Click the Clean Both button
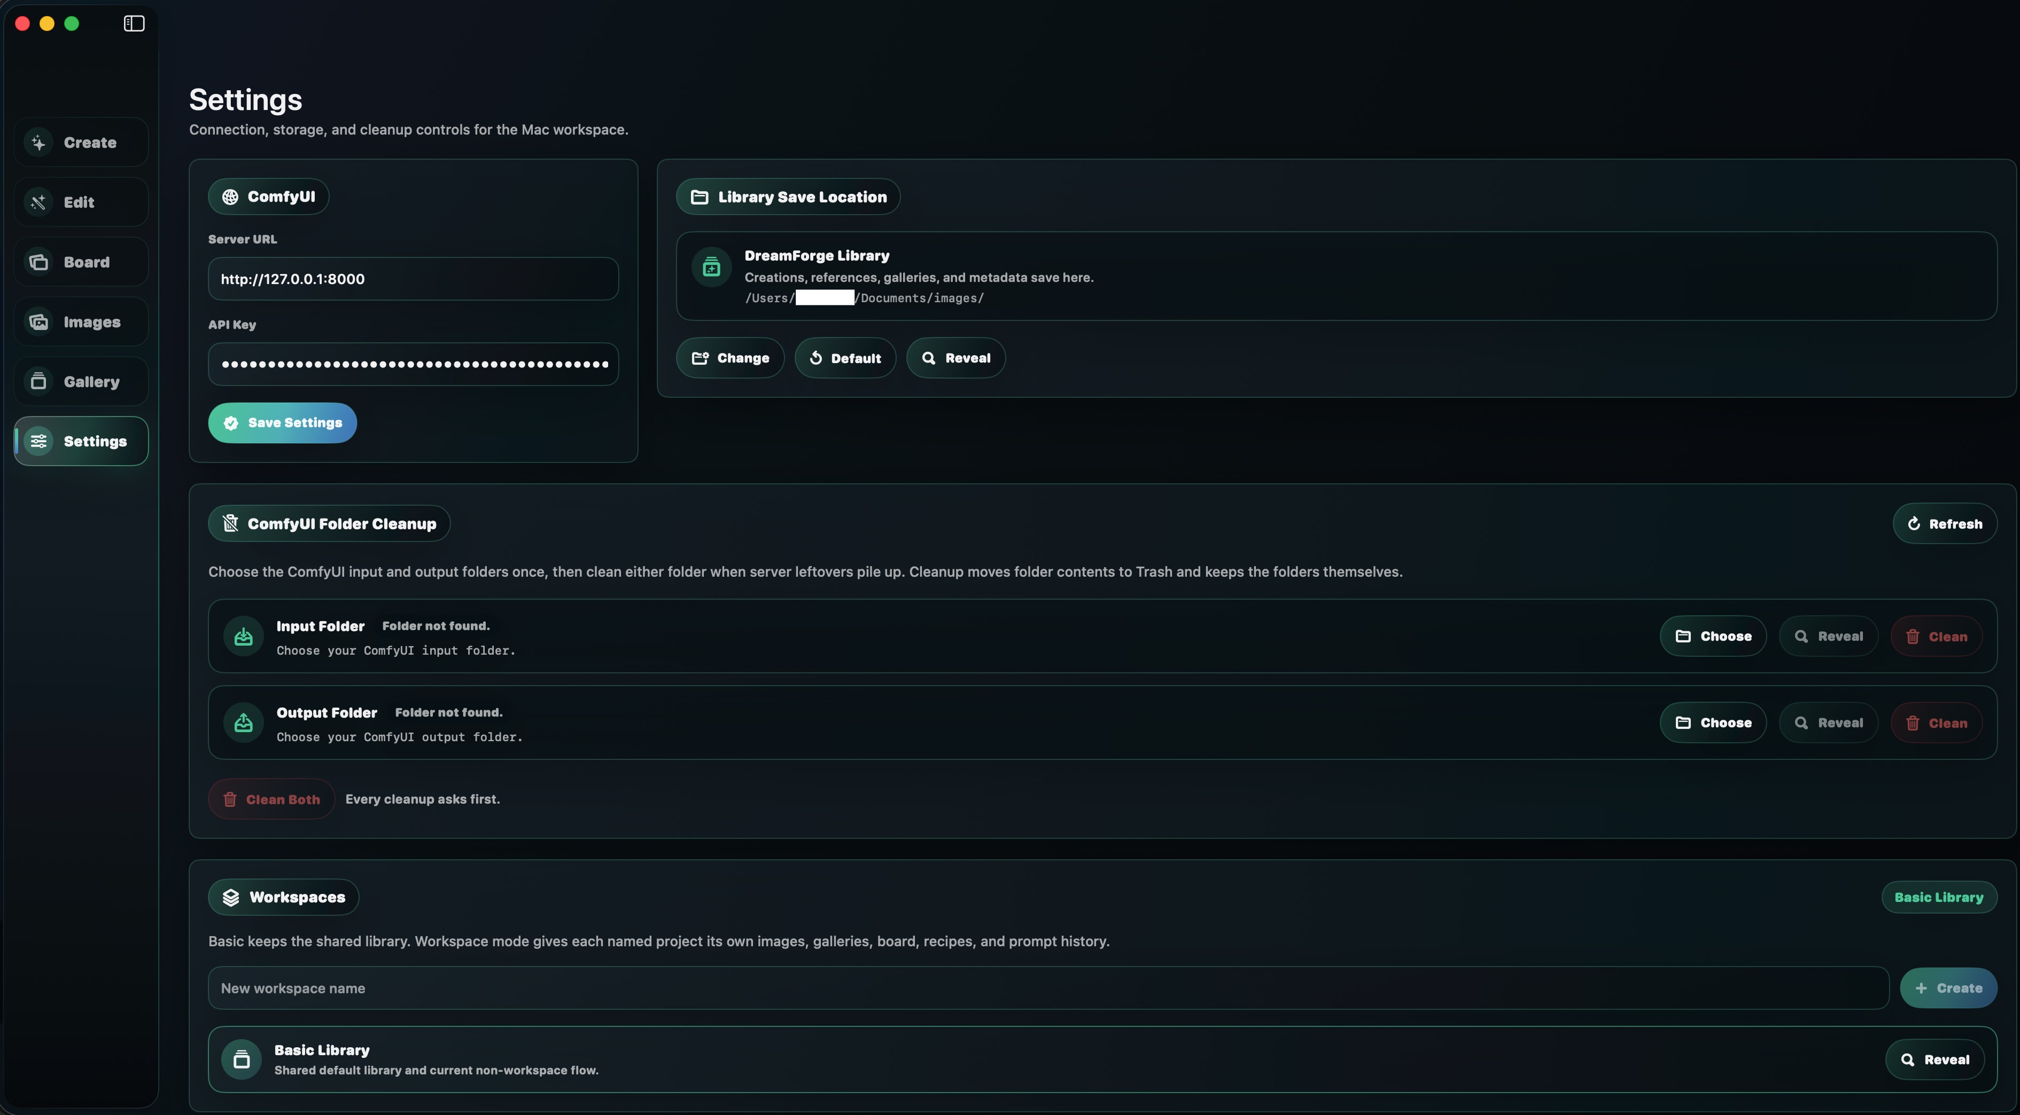This screenshot has height=1115, width=2020. 271,799
